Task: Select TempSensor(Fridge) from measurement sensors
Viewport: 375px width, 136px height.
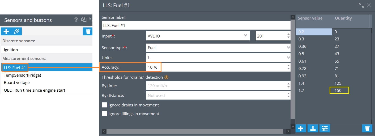Action: tap(23, 75)
